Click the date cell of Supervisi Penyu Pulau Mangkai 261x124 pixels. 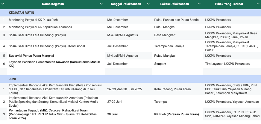(129, 56)
